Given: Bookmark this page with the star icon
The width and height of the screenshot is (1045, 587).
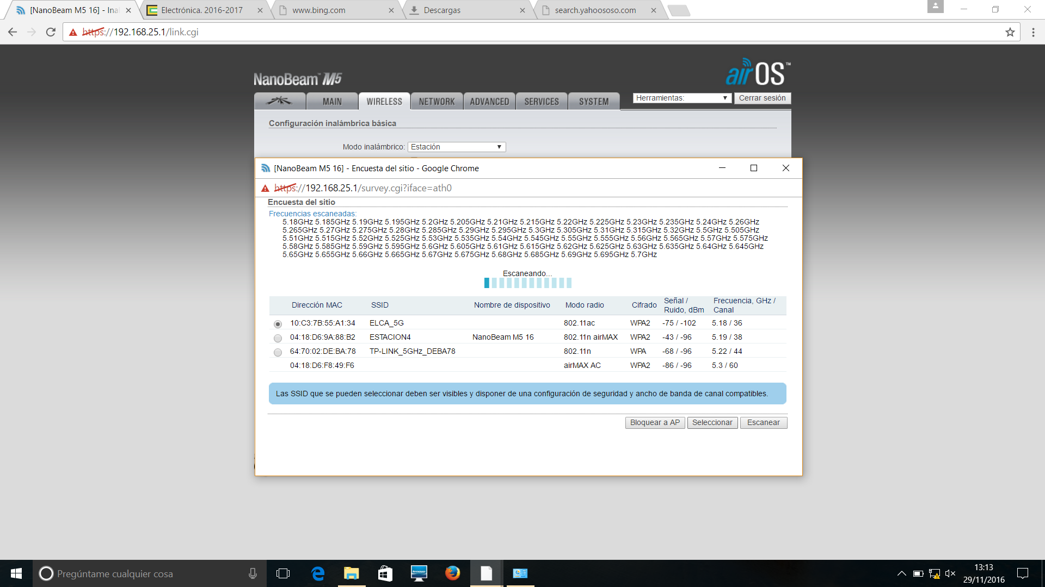Looking at the screenshot, I should [x=1010, y=32].
